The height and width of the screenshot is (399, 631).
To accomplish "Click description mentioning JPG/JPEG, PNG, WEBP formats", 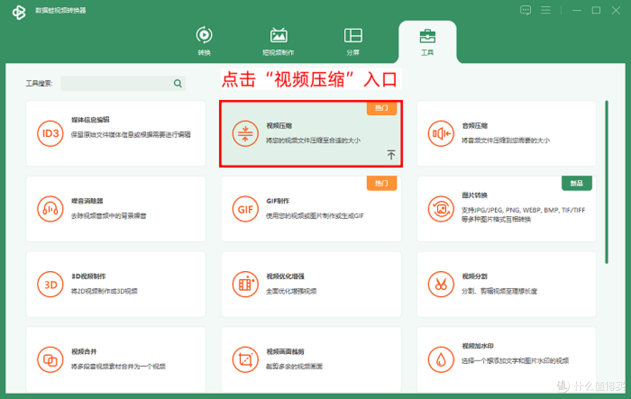I will click(523, 214).
